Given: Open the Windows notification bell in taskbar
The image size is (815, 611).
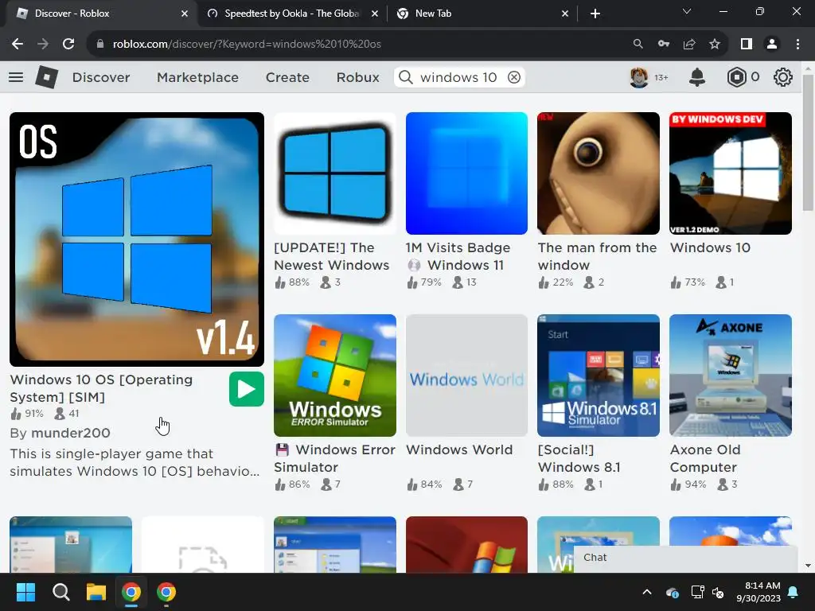Looking at the screenshot, I should coord(794,592).
